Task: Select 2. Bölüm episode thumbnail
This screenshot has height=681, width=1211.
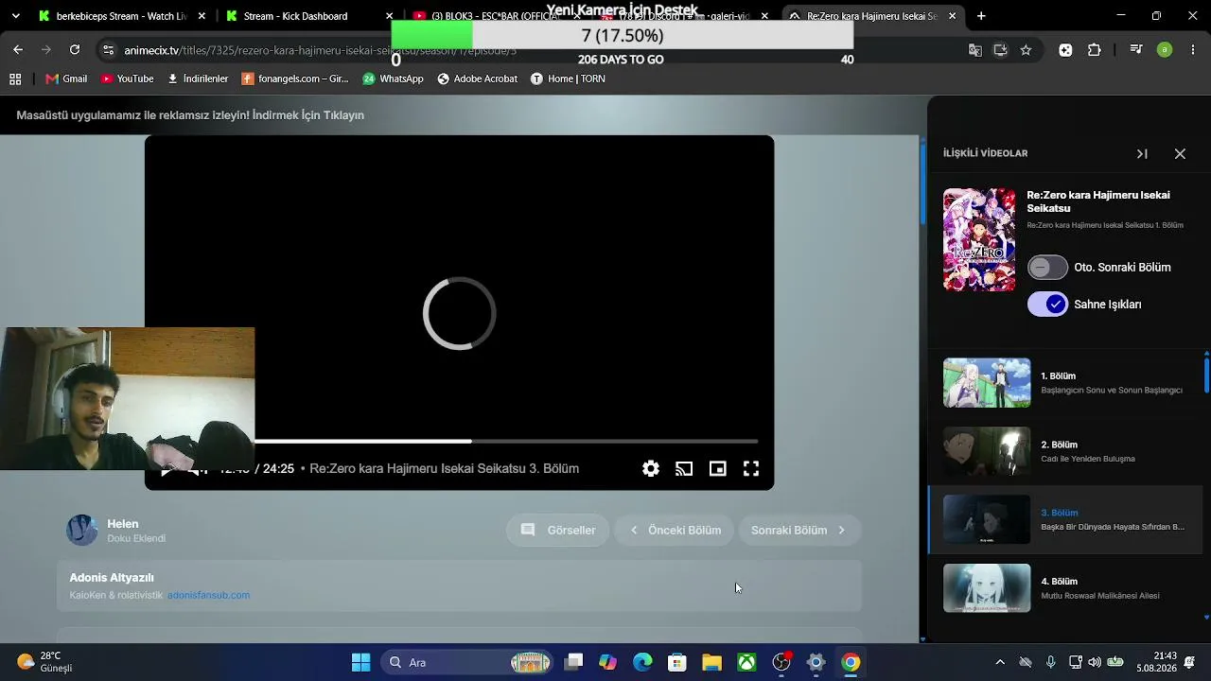Action: (987, 451)
